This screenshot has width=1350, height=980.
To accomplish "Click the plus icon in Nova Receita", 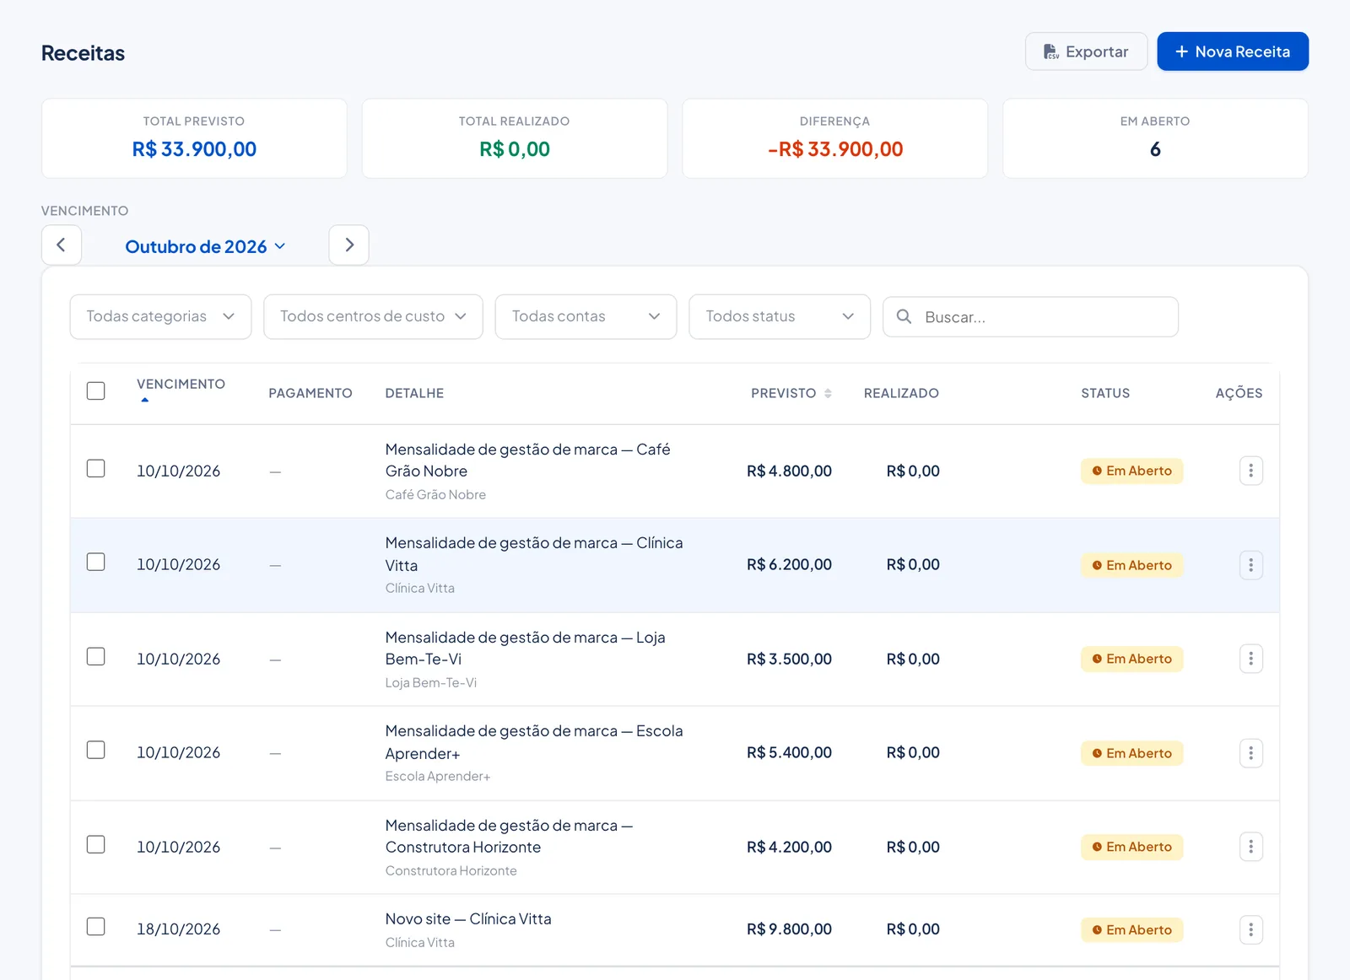I will pos(1181,51).
